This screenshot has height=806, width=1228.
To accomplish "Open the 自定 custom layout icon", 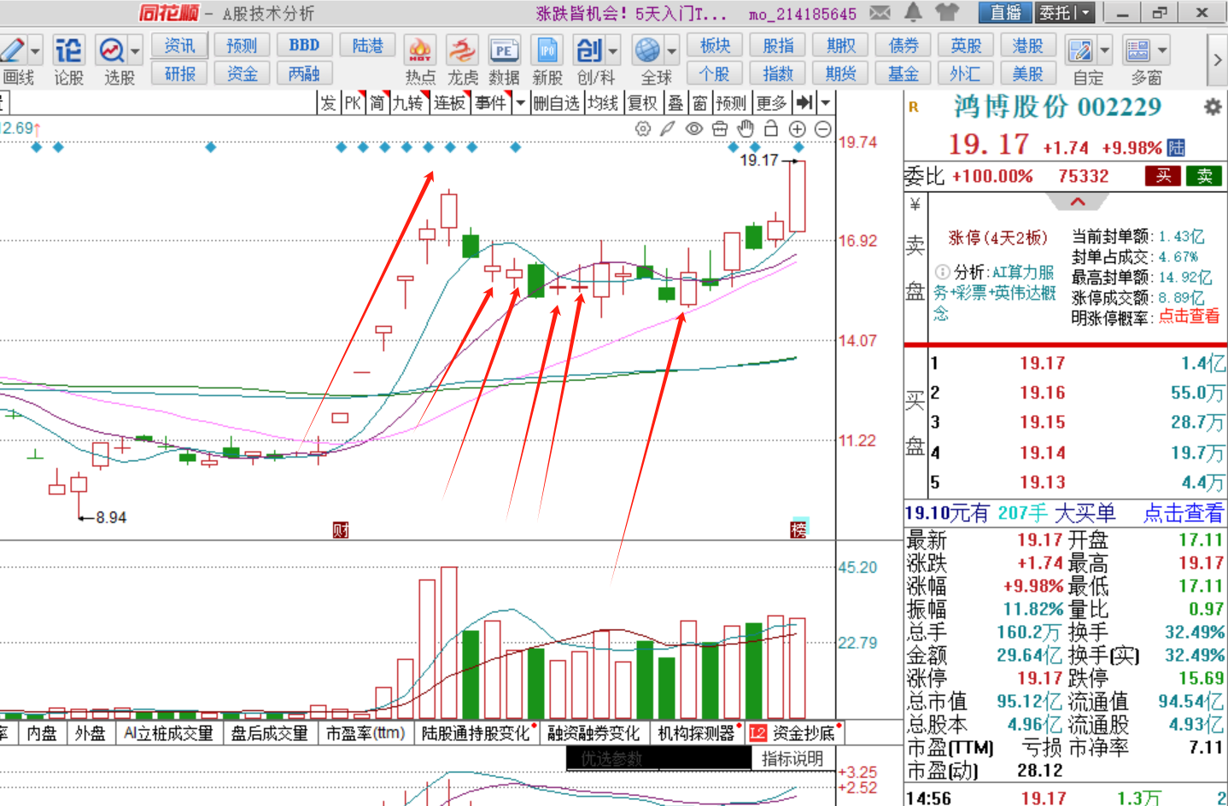I will click(x=1080, y=50).
